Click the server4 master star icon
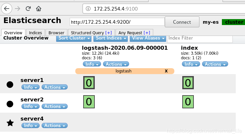This screenshot has height=137, width=245. point(10,123)
